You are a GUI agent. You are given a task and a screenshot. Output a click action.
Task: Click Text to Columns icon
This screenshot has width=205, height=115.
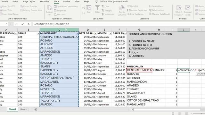coord(122,8)
